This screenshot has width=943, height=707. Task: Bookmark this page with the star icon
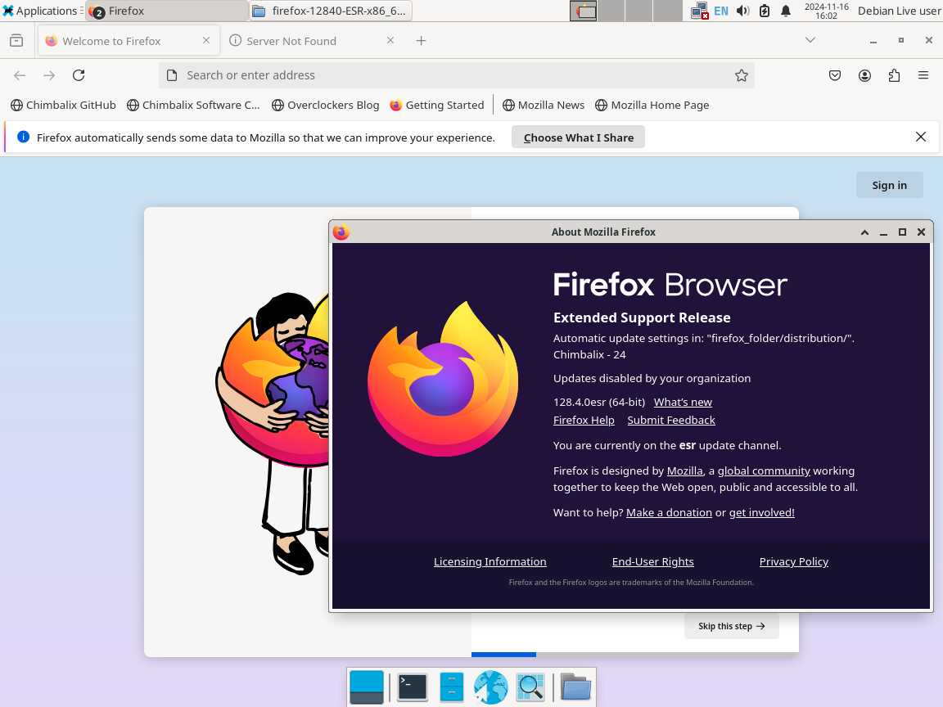click(742, 75)
